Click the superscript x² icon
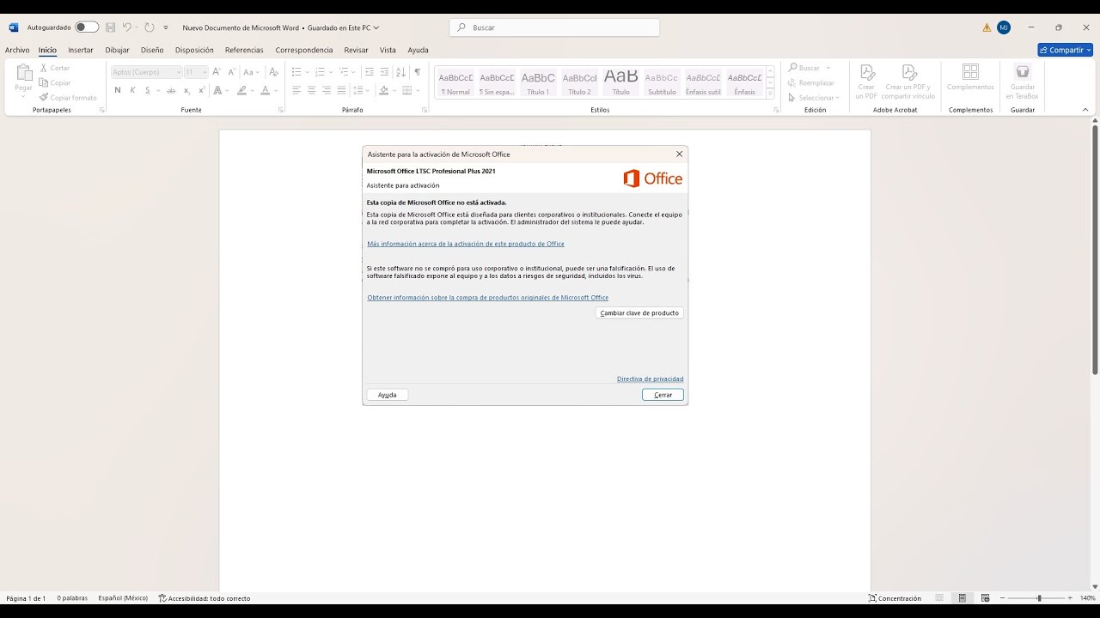Screen dimensions: 1100x618 point(202,90)
